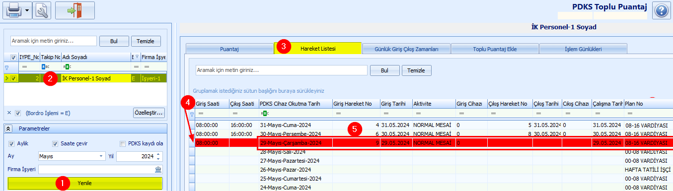The width and height of the screenshot is (673, 191).
Task: Open the Günlük Giriş Çıkış Zamanları tab
Action: [406, 49]
